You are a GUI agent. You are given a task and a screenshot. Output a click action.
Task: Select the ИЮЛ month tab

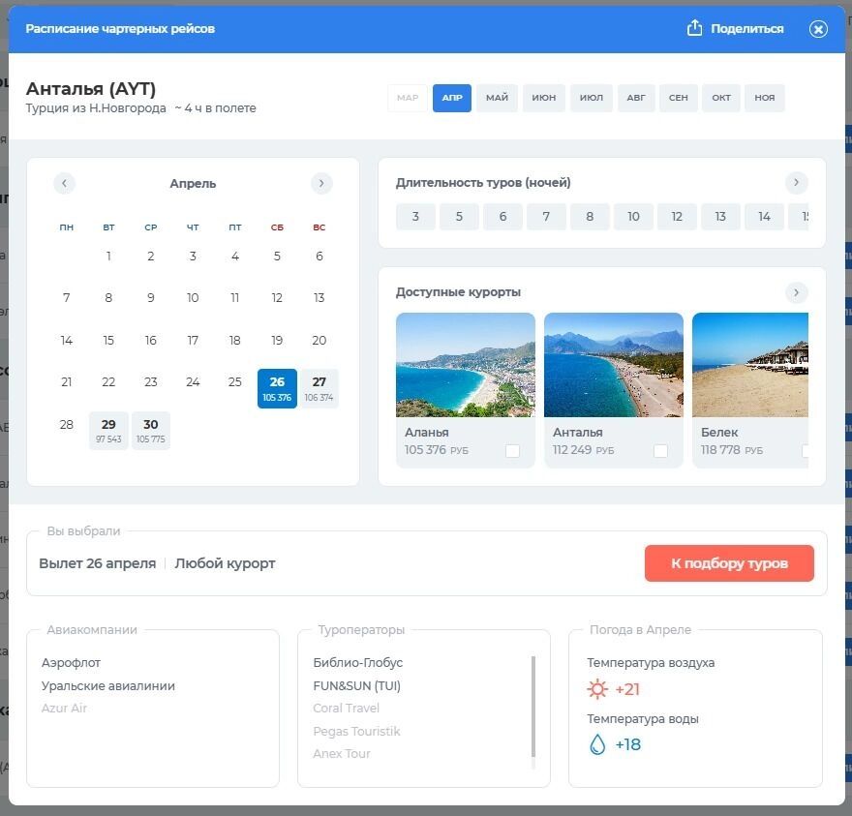tap(592, 98)
